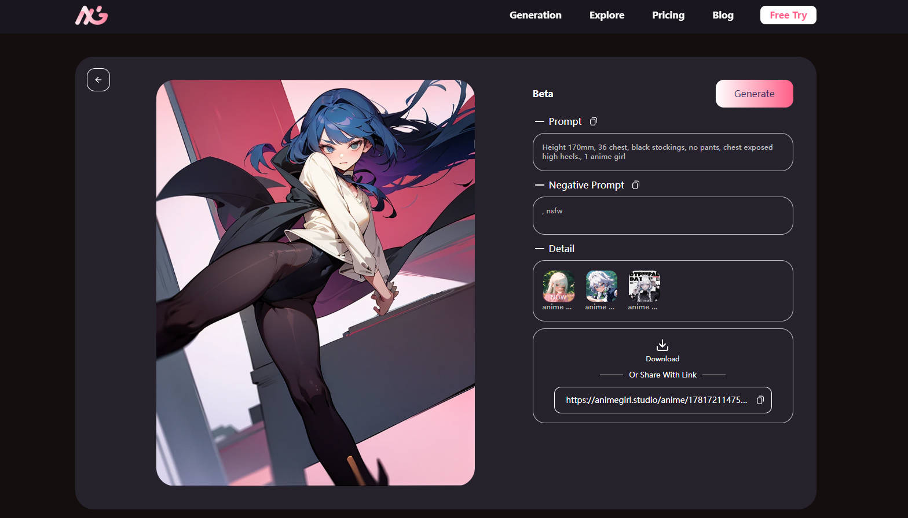
Task: Collapse the Negative Prompt section
Action: [x=540, y=185]
